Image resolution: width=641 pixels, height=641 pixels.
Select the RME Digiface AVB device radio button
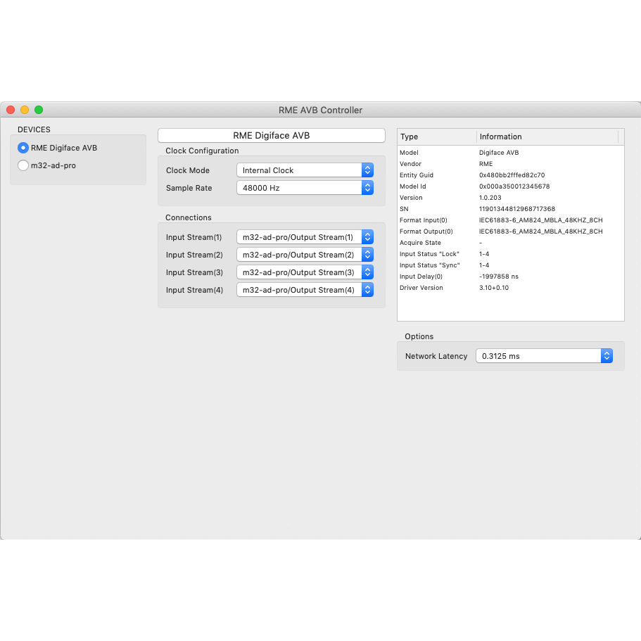pyautogui.click(x=23, y=148)
